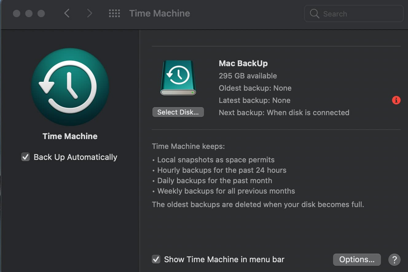Open the Select Disk… dialog

point(178,112)
